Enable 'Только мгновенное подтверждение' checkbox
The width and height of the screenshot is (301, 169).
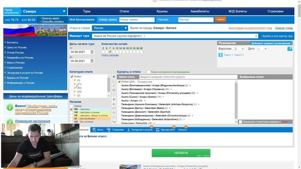(149, 72)
